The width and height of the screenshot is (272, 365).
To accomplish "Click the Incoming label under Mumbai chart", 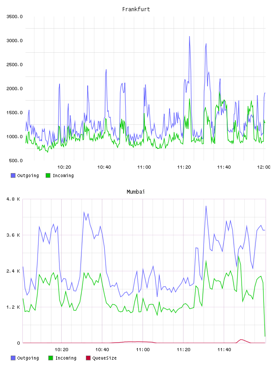I will point(66,358).
